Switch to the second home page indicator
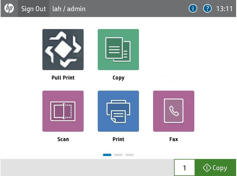The width and height of the screenshot is (237, 176). pos(118,155)
